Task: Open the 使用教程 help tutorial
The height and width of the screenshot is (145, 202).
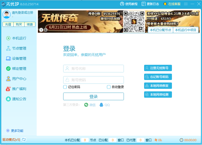Action: [x=129, y=4]
